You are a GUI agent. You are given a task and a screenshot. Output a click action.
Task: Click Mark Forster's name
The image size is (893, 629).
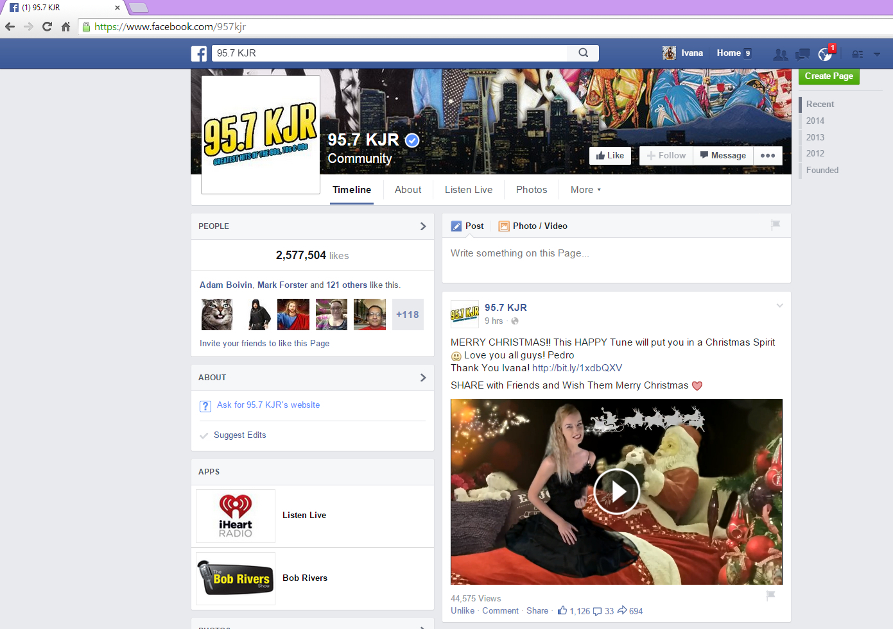(x=282, y=285)
